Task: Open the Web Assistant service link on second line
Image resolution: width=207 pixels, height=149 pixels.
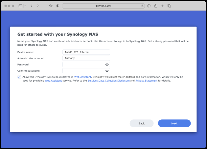Action: point(53,81)
